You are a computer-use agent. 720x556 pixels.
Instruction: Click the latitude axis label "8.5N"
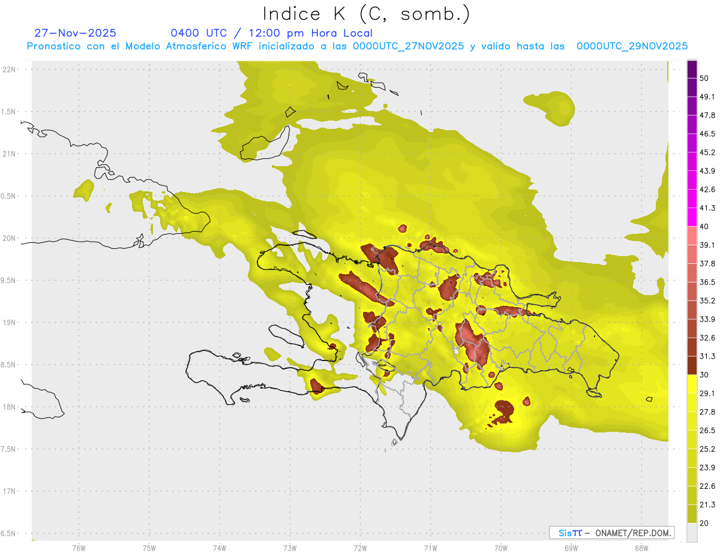click(8, 365)
